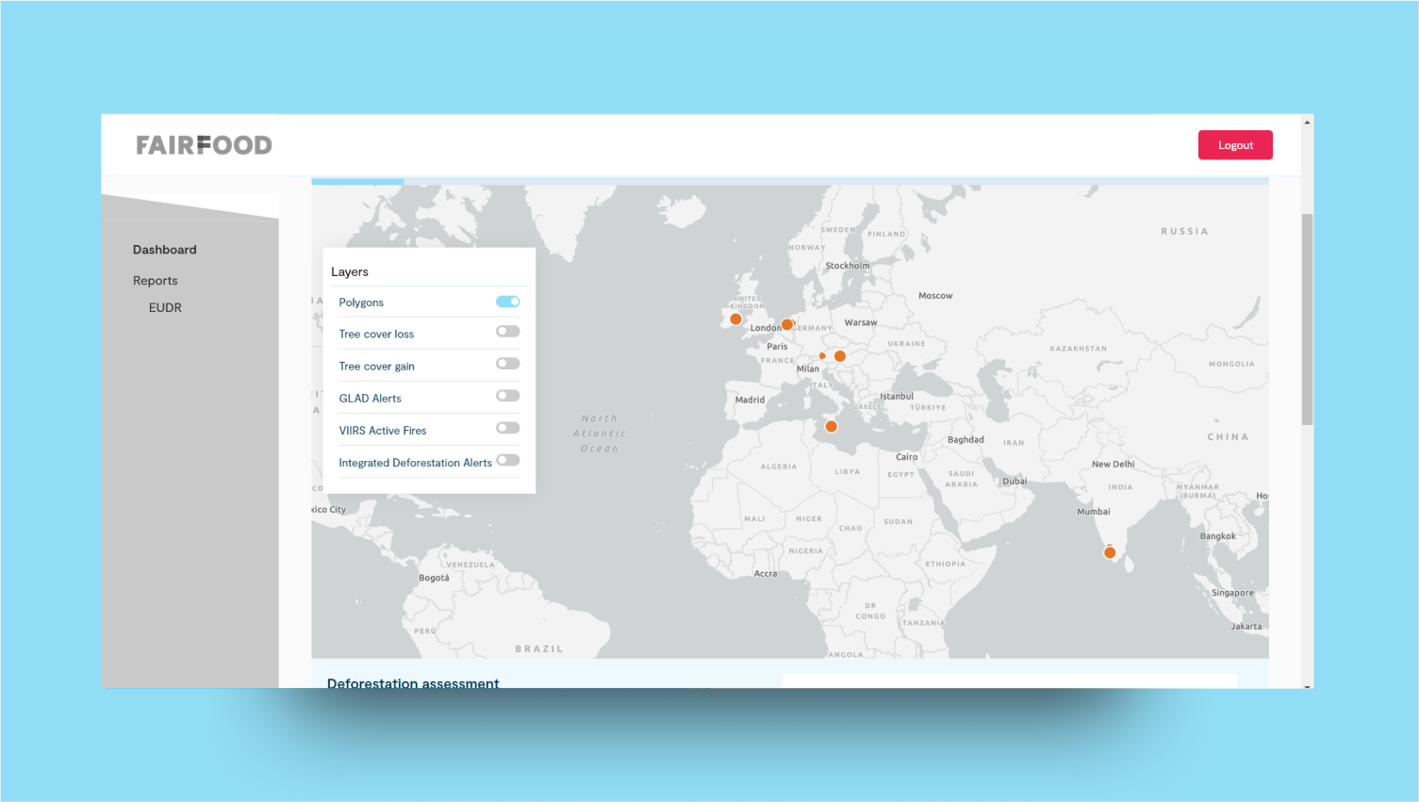This screenshot has height=802, width=1419.
Task: Click the orange marker near London
Action: [787, 324]
